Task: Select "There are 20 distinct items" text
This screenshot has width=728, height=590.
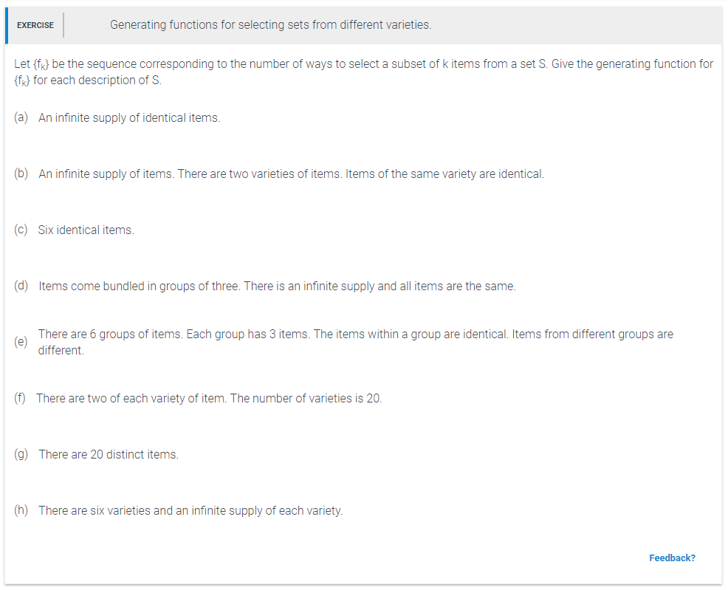Action: [x=109, y=455]
